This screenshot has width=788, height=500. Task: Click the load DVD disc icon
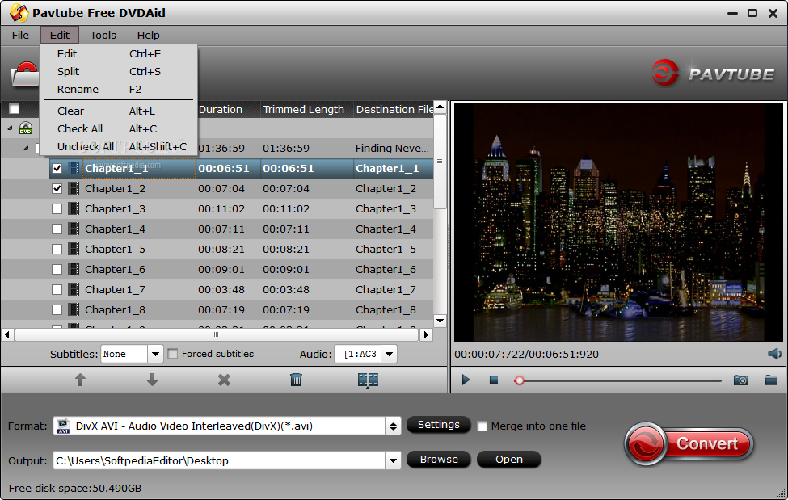coord(25,74)
